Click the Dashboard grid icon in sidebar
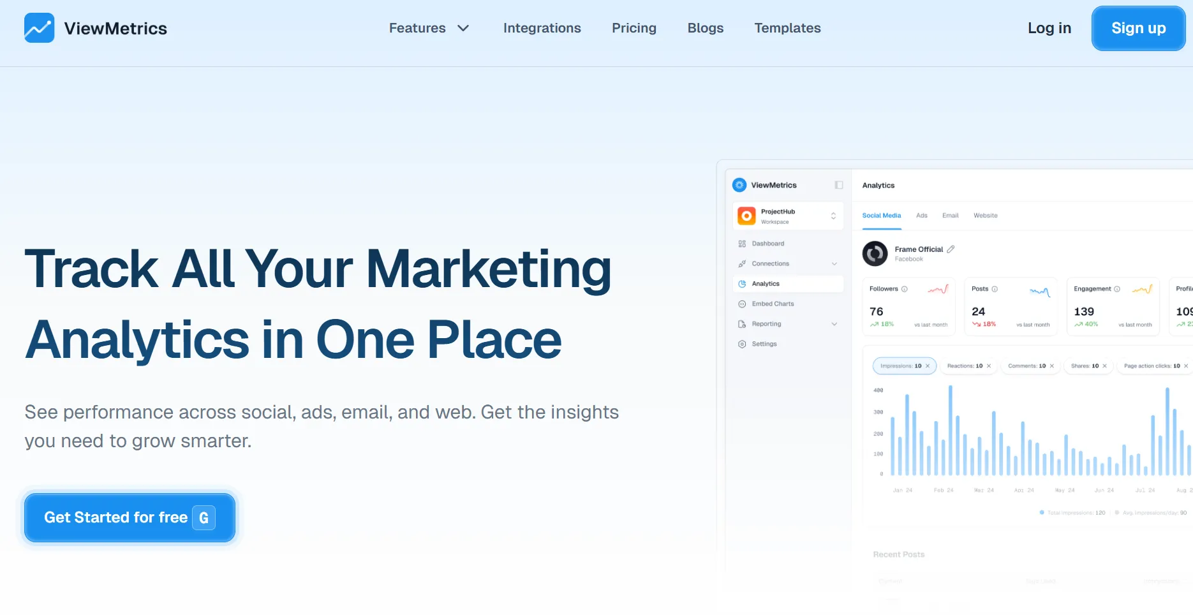 [742, 244]
